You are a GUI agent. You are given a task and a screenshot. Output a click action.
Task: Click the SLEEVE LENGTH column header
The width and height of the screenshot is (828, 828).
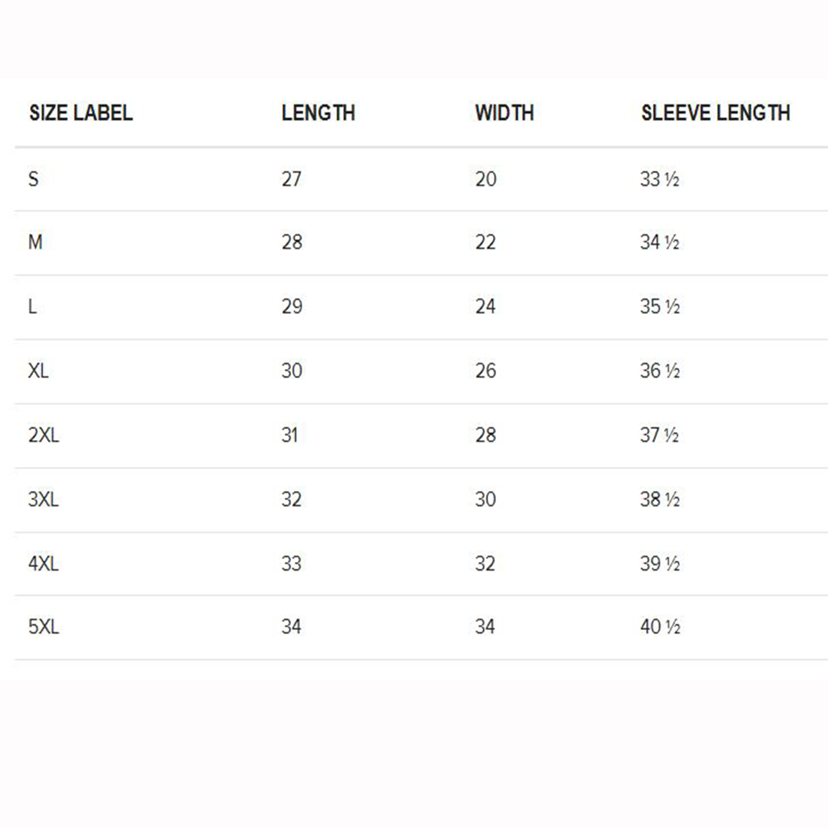click(x=715, y=113)
